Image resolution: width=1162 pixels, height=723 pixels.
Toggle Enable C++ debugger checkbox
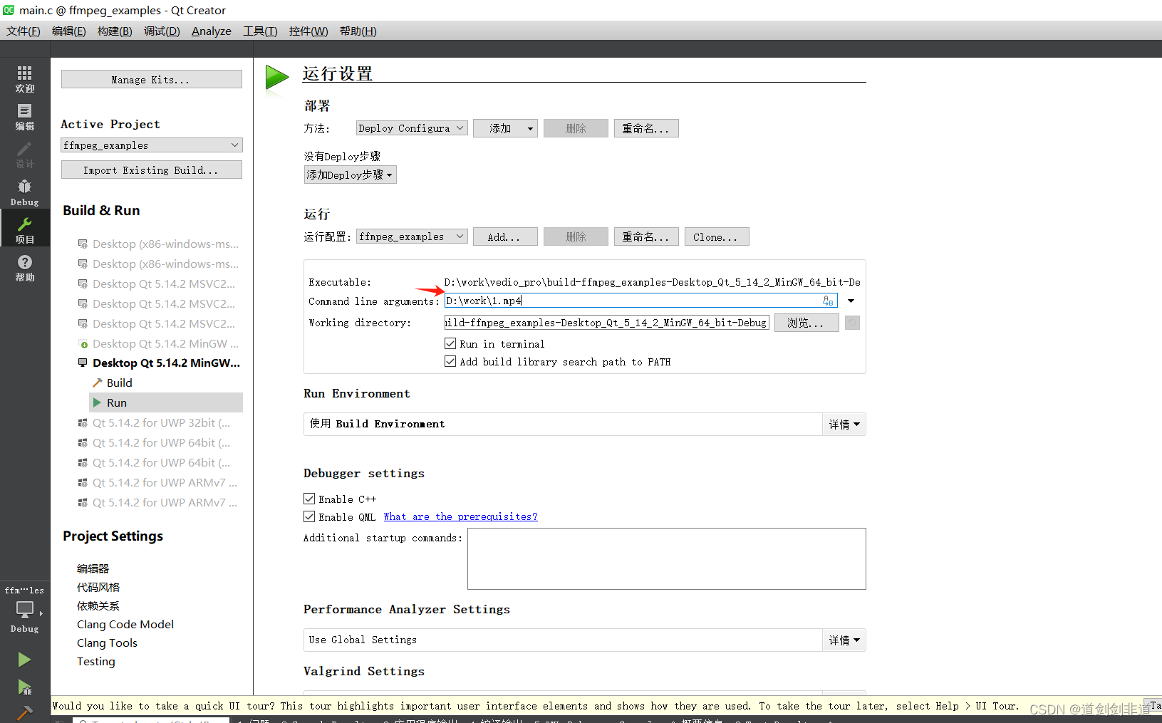pos(309,499)
